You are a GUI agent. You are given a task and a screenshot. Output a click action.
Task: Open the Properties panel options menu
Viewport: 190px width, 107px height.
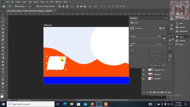[167, 18]
